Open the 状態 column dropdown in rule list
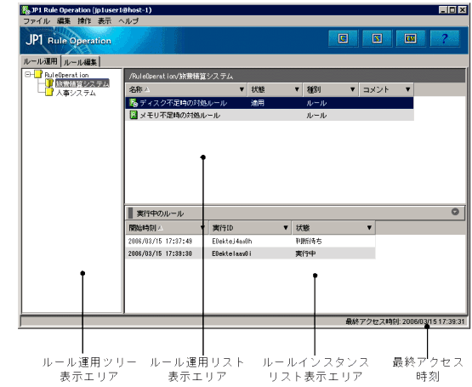The height and width of the screenshot is (387, 472). (297, 89)
